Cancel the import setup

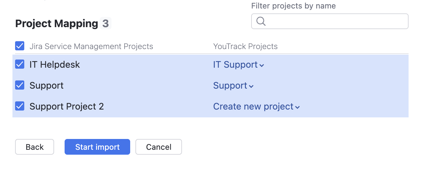pos(159,147)
